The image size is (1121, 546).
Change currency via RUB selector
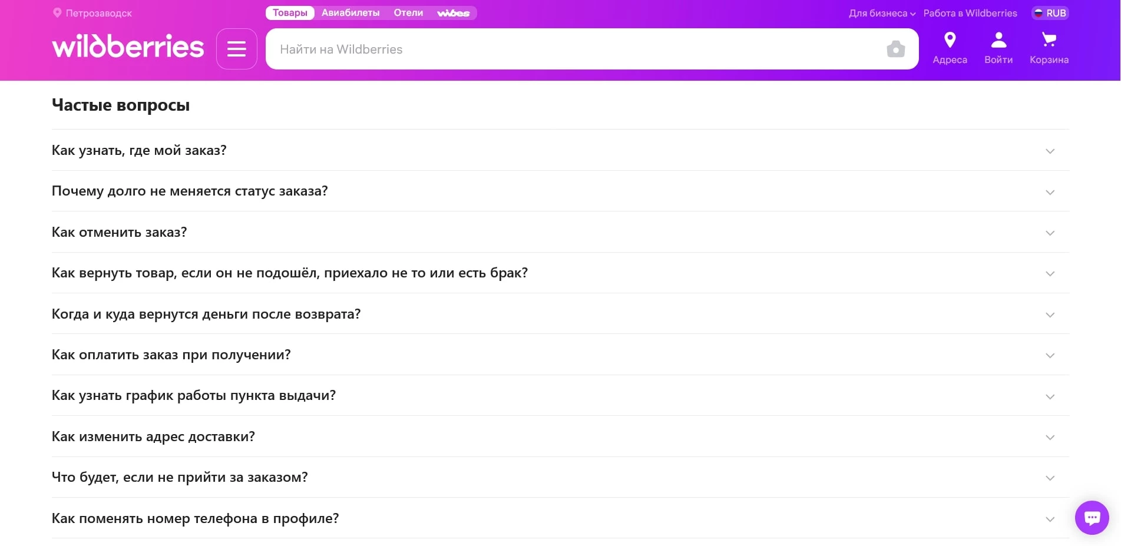click(1050, 13)
